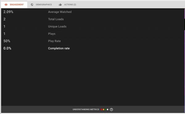Click the white metrics legend dot

coord(108,109)
